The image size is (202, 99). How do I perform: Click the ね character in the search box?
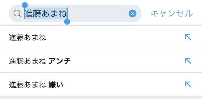(x=62, y=13)
